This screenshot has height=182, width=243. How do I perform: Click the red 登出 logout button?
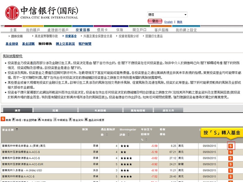pyautogui.click(x=155, y=21)
